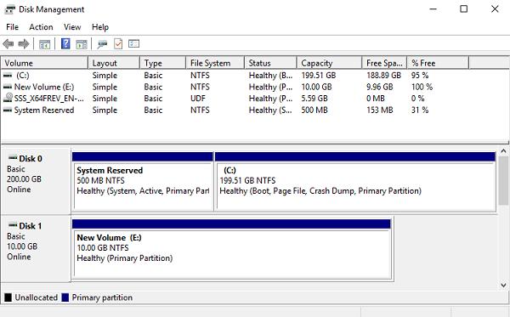The height and width of the screenshot is (317, 510).
Task: Open the View menu
Action: coord(72,27)
